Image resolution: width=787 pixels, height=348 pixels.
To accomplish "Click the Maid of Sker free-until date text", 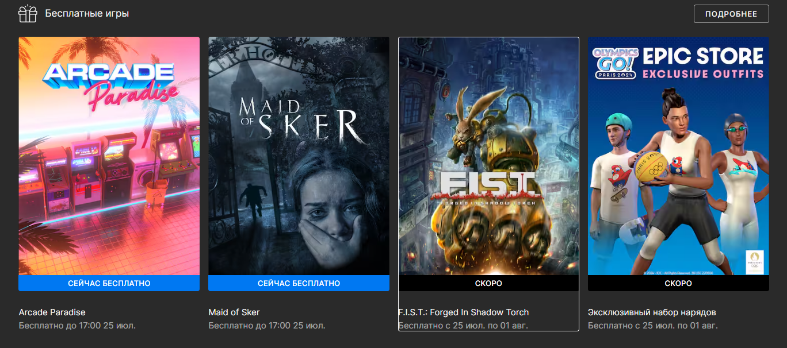I will pyautogui.click(x=267, y=326).
